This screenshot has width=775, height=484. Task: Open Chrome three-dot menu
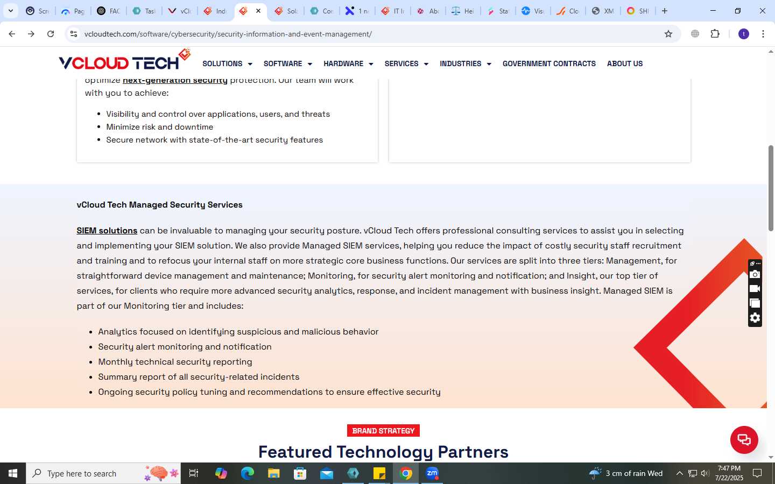coord(763,34)
